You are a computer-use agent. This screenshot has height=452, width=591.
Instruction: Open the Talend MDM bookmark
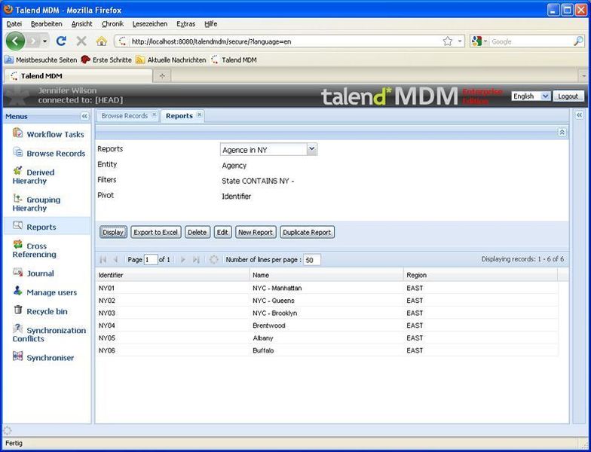click(234, 60)
